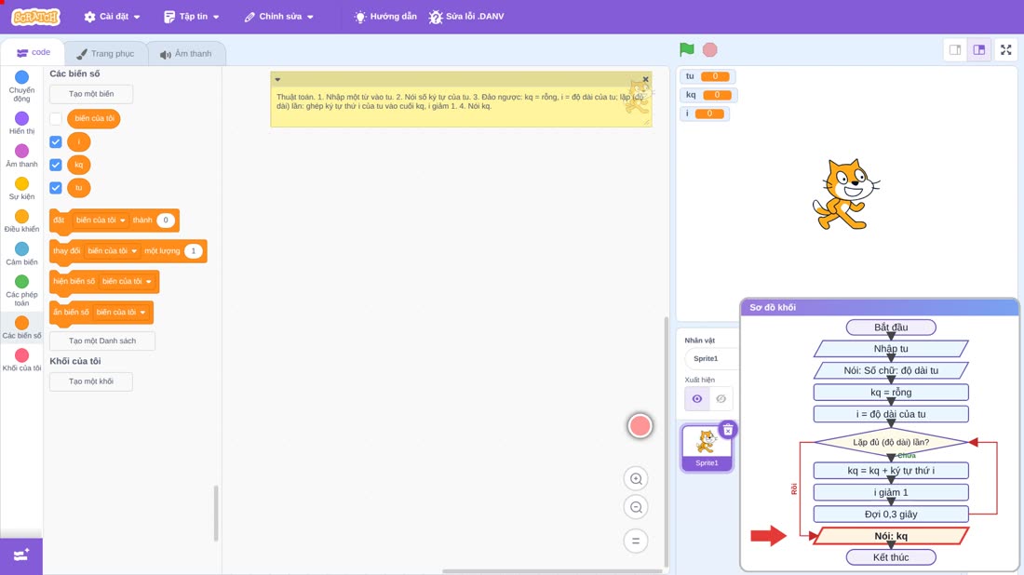Viewport: 1024px width, 575px height.
Task: Open the Khối của tôi category
Action: [x=21, y=360]
